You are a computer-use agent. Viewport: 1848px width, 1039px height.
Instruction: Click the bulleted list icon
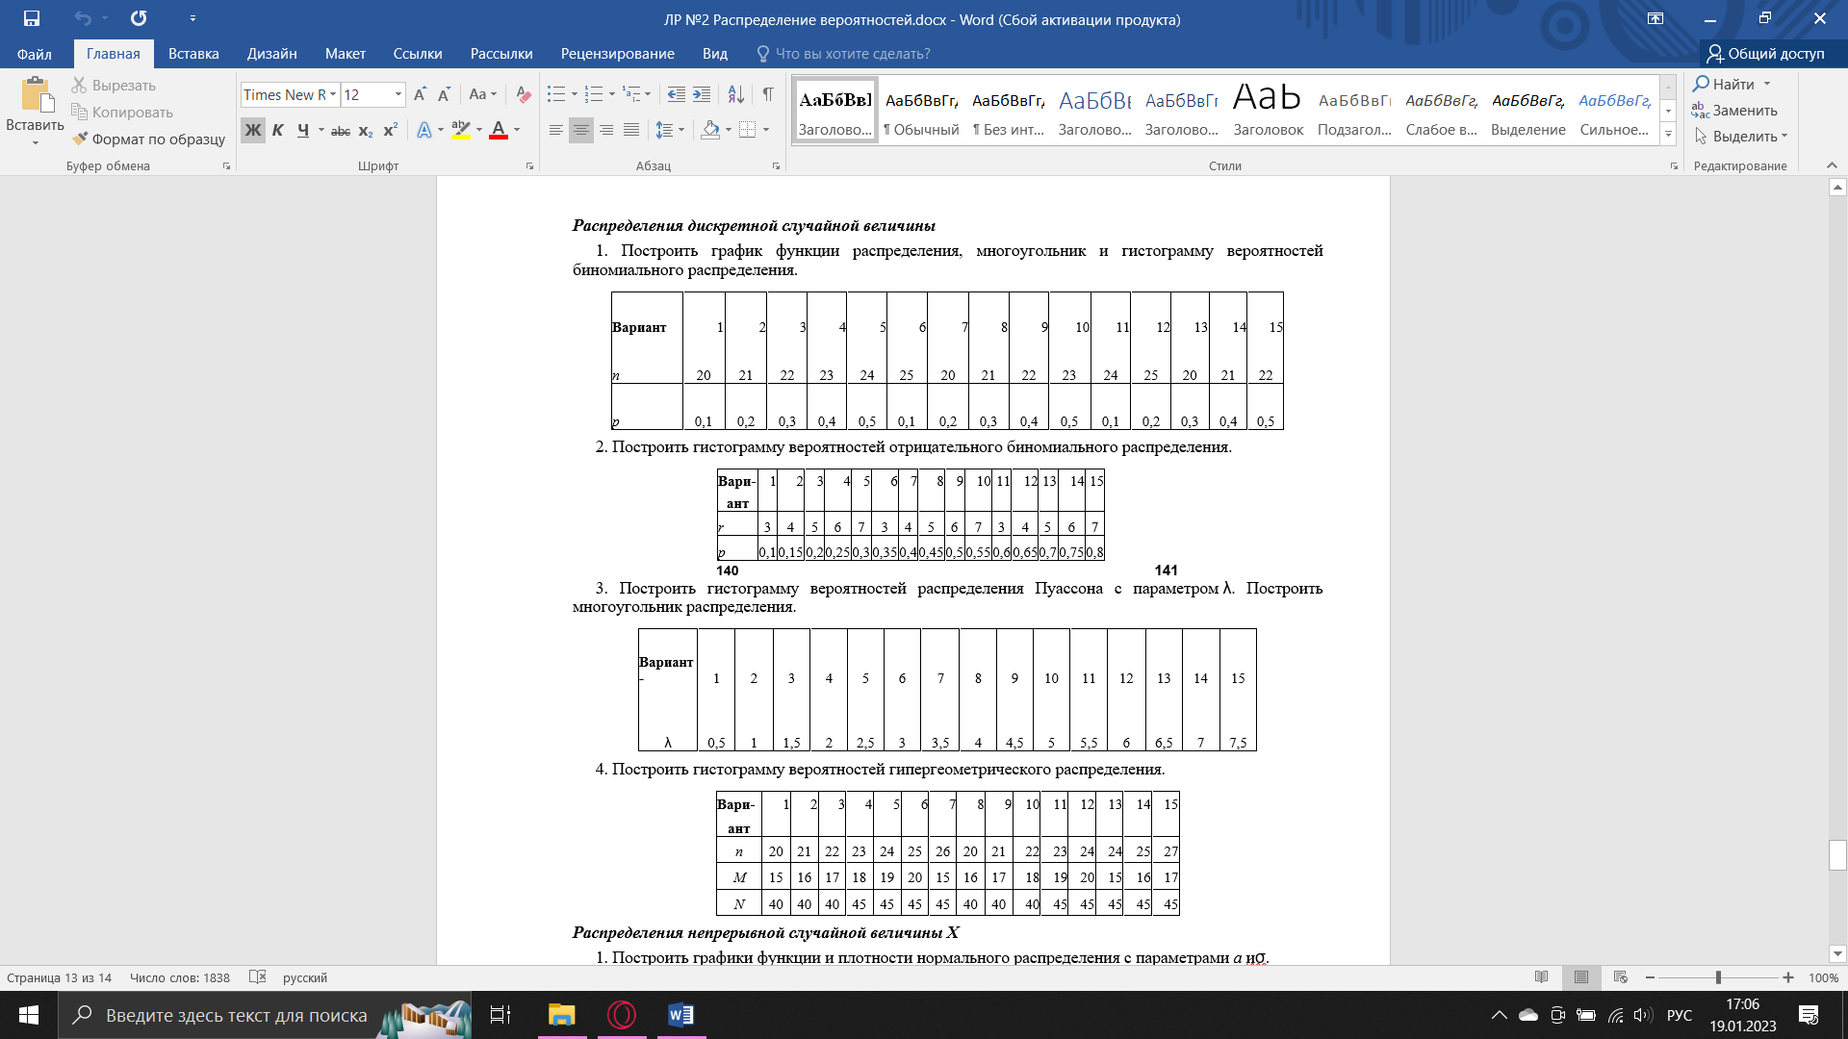tap(556, 94)
